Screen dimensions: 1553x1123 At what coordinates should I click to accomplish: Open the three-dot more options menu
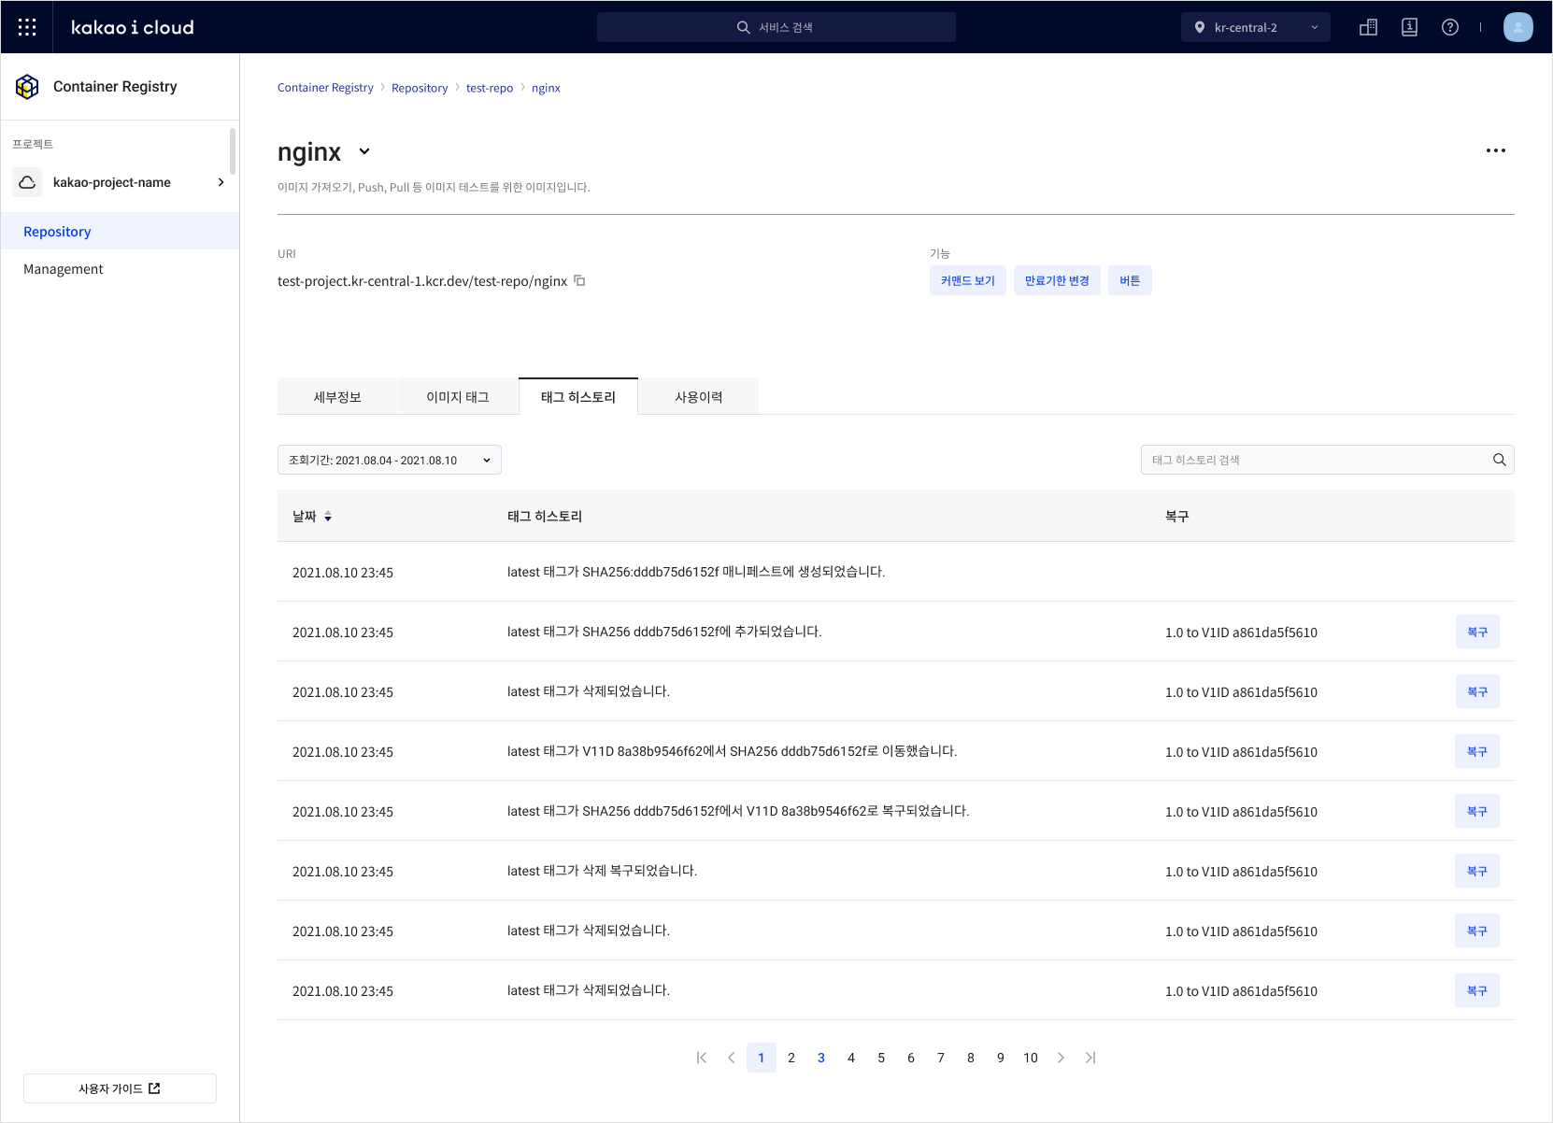(1496, 150)
